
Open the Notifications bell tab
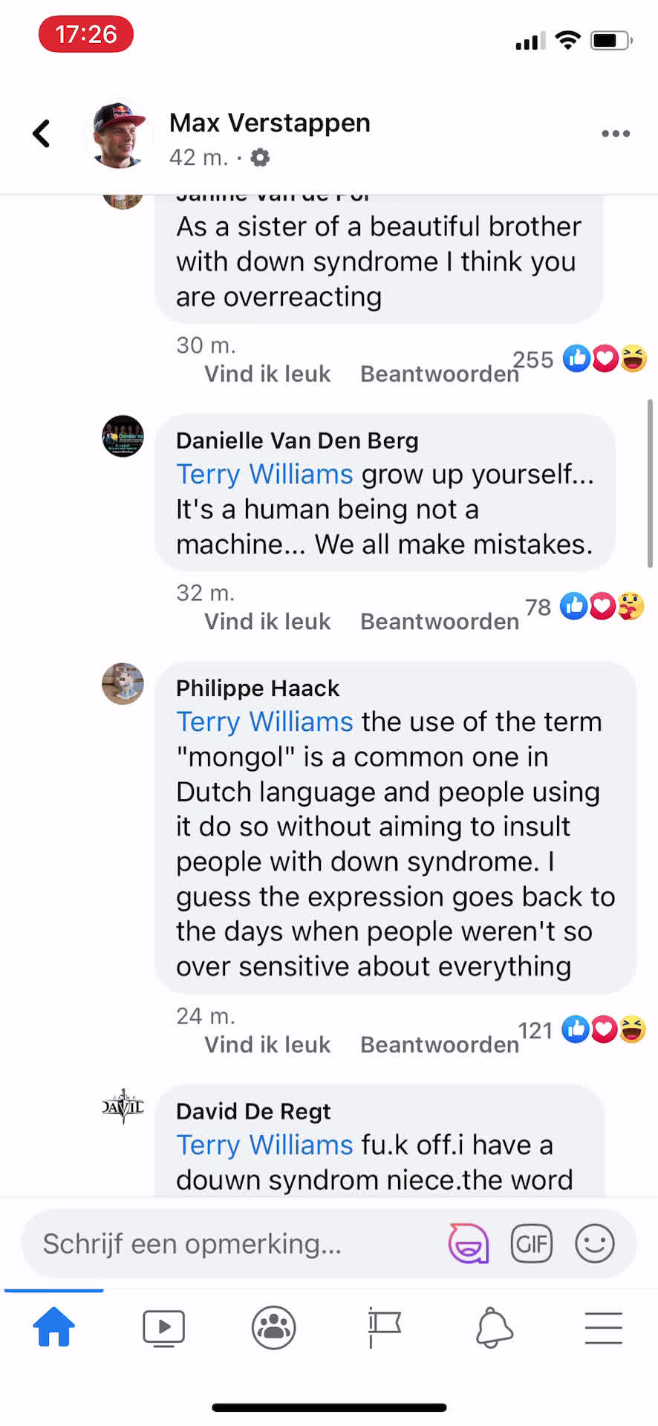(494, 1327)
